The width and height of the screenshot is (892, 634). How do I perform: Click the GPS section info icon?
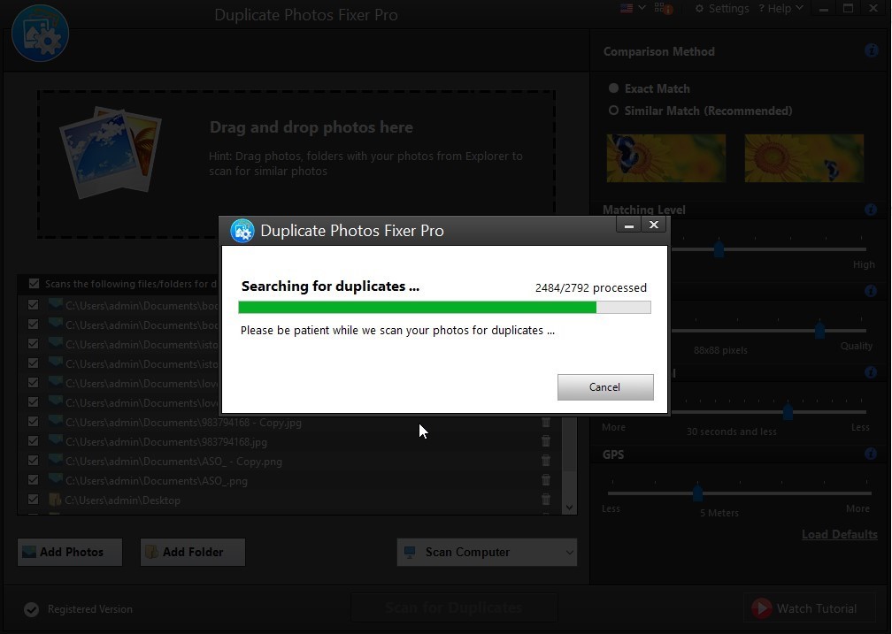871,454
